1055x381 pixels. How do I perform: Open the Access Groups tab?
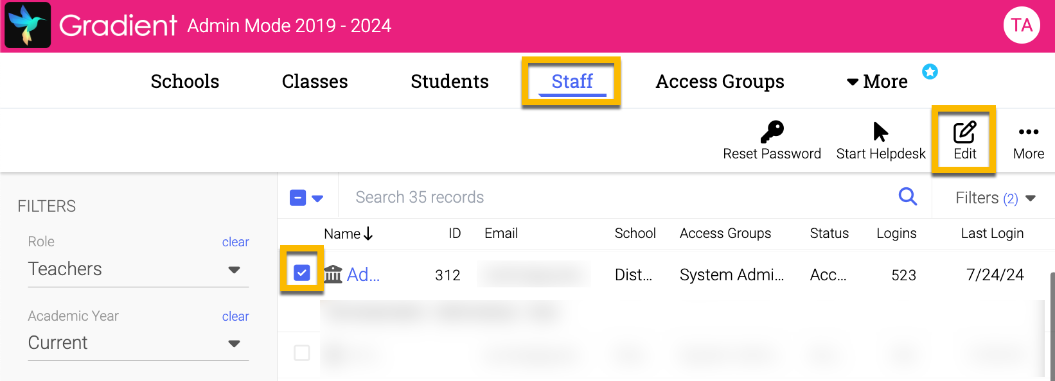(x=720, y=81)
